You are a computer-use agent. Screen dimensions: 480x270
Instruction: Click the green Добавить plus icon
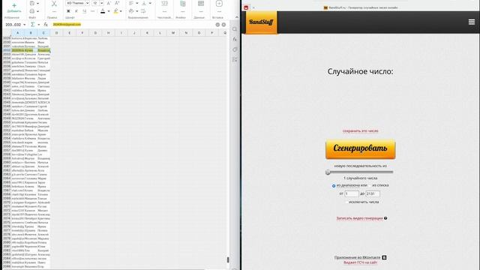pos(13,5)
